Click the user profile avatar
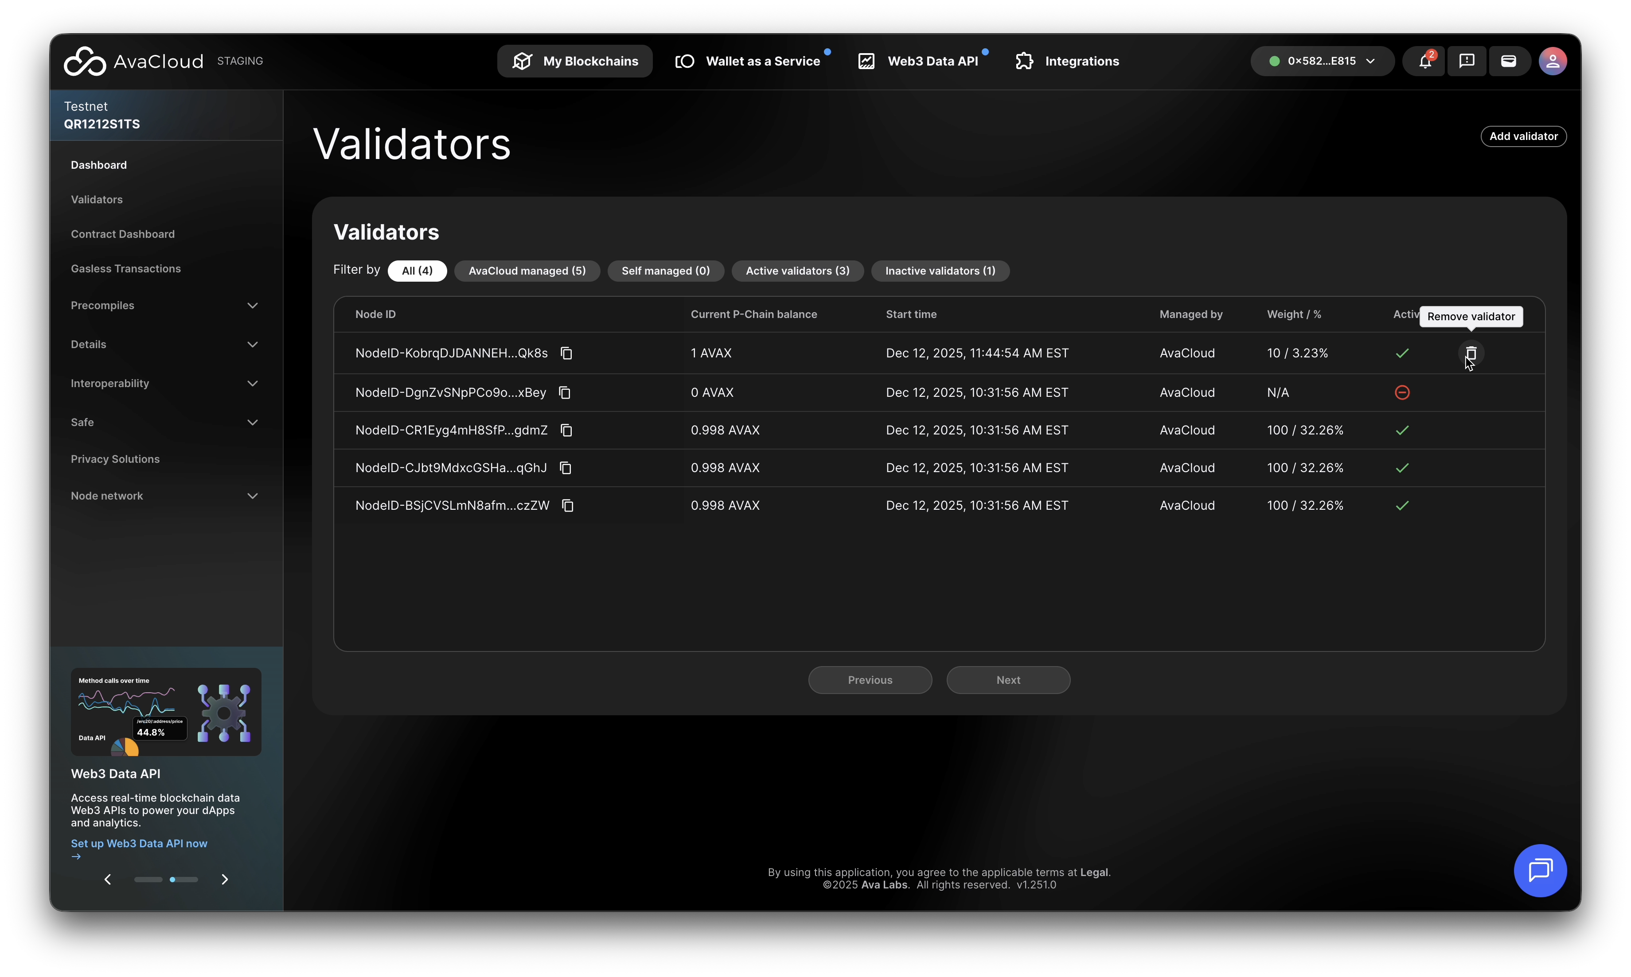 (1552, 61)
